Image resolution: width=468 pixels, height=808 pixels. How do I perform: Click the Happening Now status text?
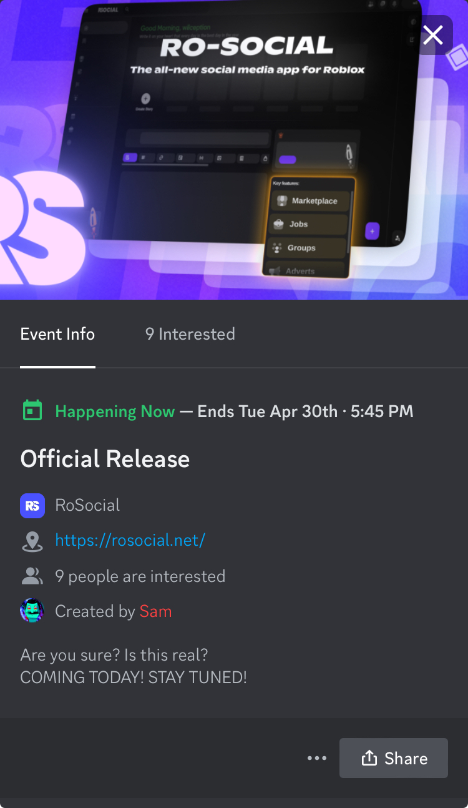coord(115,411)
